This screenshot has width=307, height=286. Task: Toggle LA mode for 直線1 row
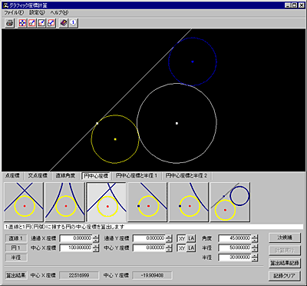(191, 238)
